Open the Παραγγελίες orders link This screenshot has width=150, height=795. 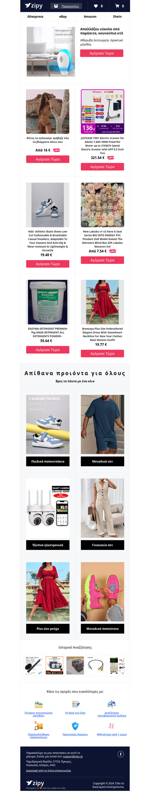[x=70, y=6]
